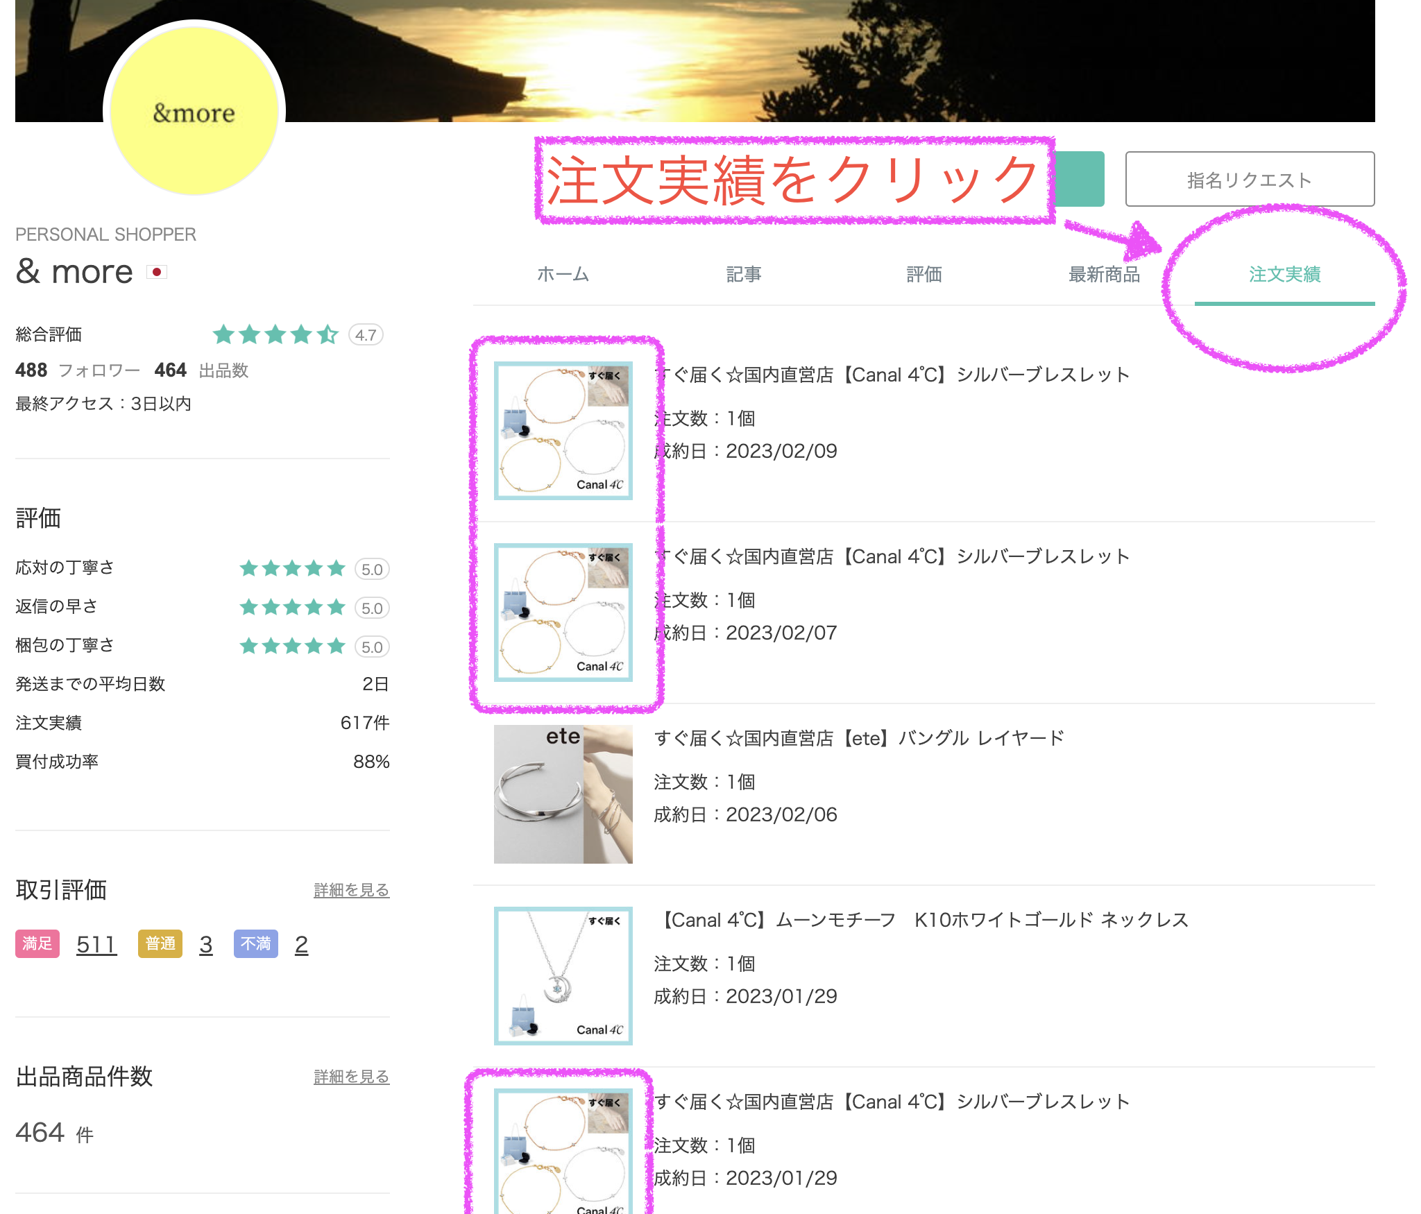This screenshot has width=1421, height=1214.
Task: Click the 4.7 overall rating badge
Action: [366, 335]
